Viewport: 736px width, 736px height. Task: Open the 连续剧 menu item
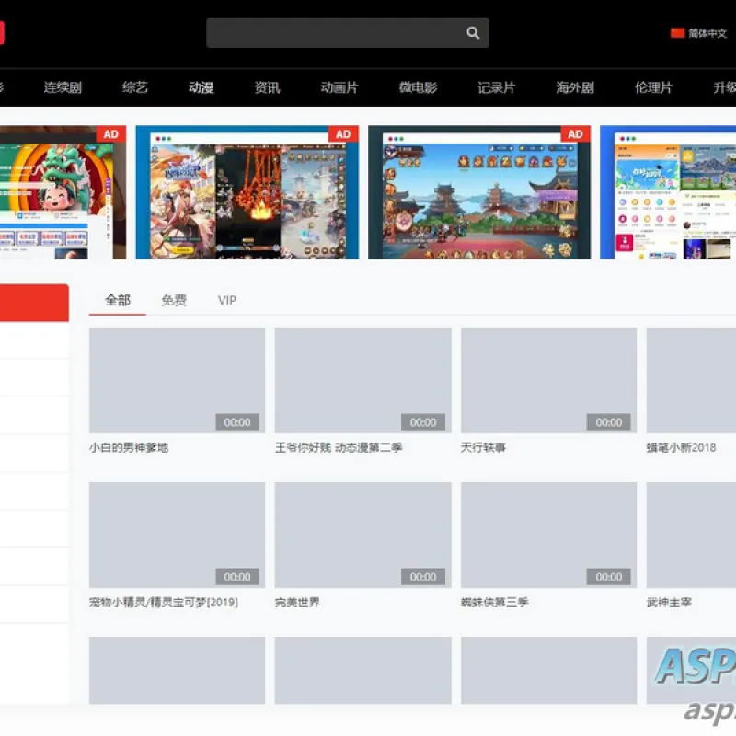coord(63,87)
